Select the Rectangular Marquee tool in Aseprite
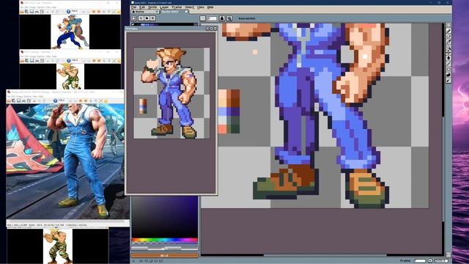 (x=448, y=25)
